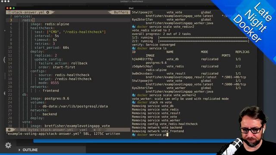The image size is (276, 155).
Task: Click 'Removing service vote_db' output line
Action: point(153,106)
